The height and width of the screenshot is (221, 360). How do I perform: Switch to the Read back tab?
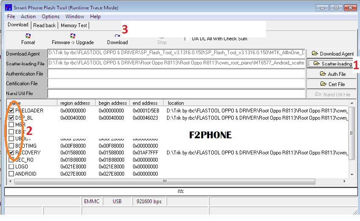coord(45,25)
